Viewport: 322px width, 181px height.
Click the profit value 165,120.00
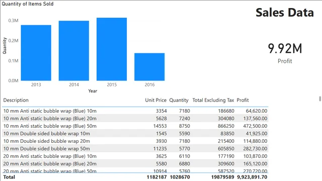pyautogui.click(x=255, y=164)
